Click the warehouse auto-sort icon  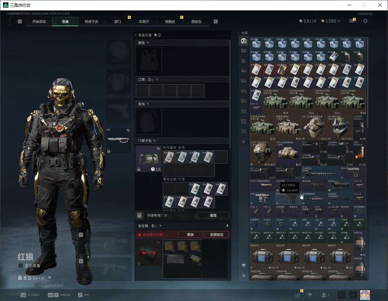(x=243, y=275)
